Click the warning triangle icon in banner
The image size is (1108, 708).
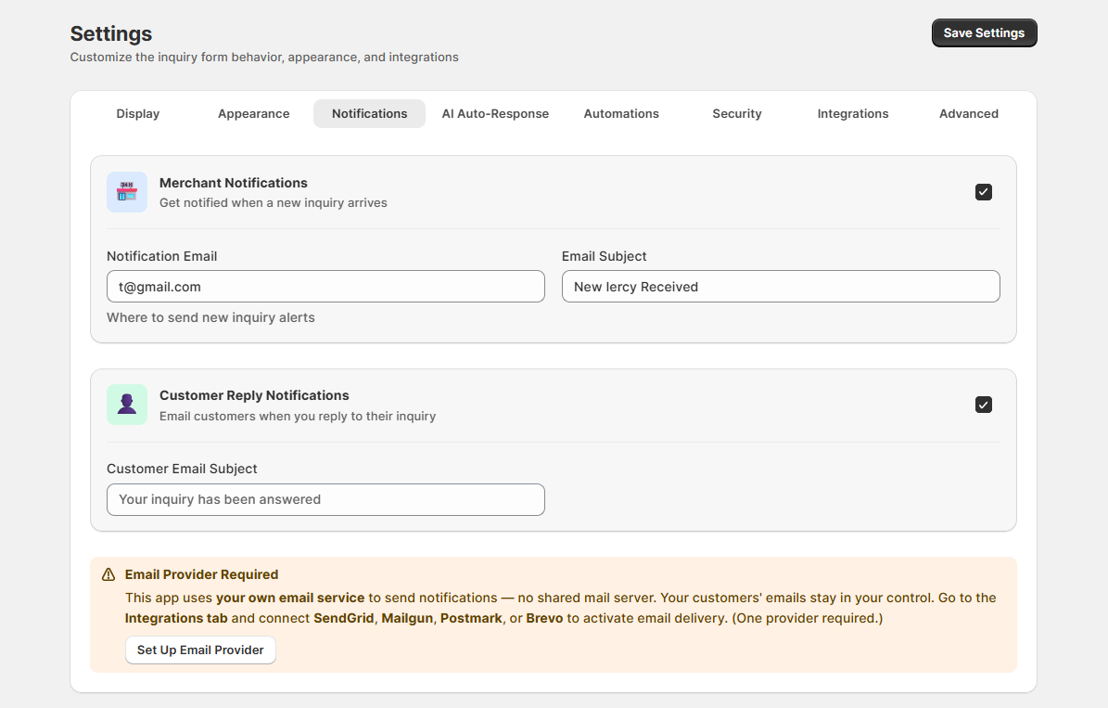coord(108,574)
